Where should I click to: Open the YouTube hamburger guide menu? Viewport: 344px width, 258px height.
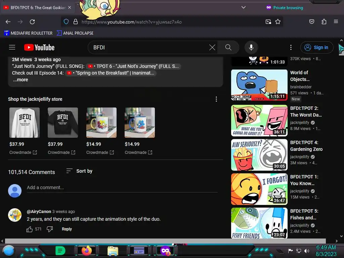(12, 47)
